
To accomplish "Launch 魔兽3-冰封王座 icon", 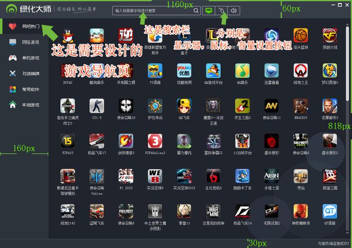I will (213, 106).
